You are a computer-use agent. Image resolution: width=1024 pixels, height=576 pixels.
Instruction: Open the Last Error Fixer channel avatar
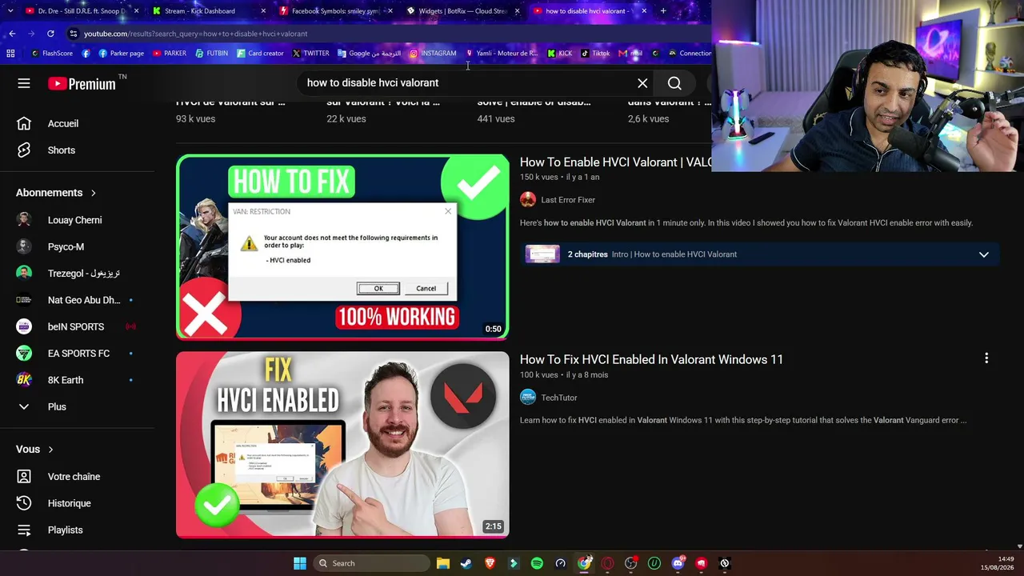[528, 200]
